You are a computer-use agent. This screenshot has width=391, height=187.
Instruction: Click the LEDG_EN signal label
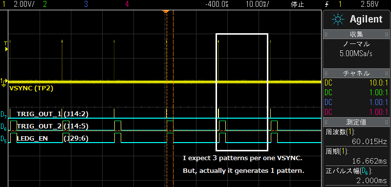(32, 139)
